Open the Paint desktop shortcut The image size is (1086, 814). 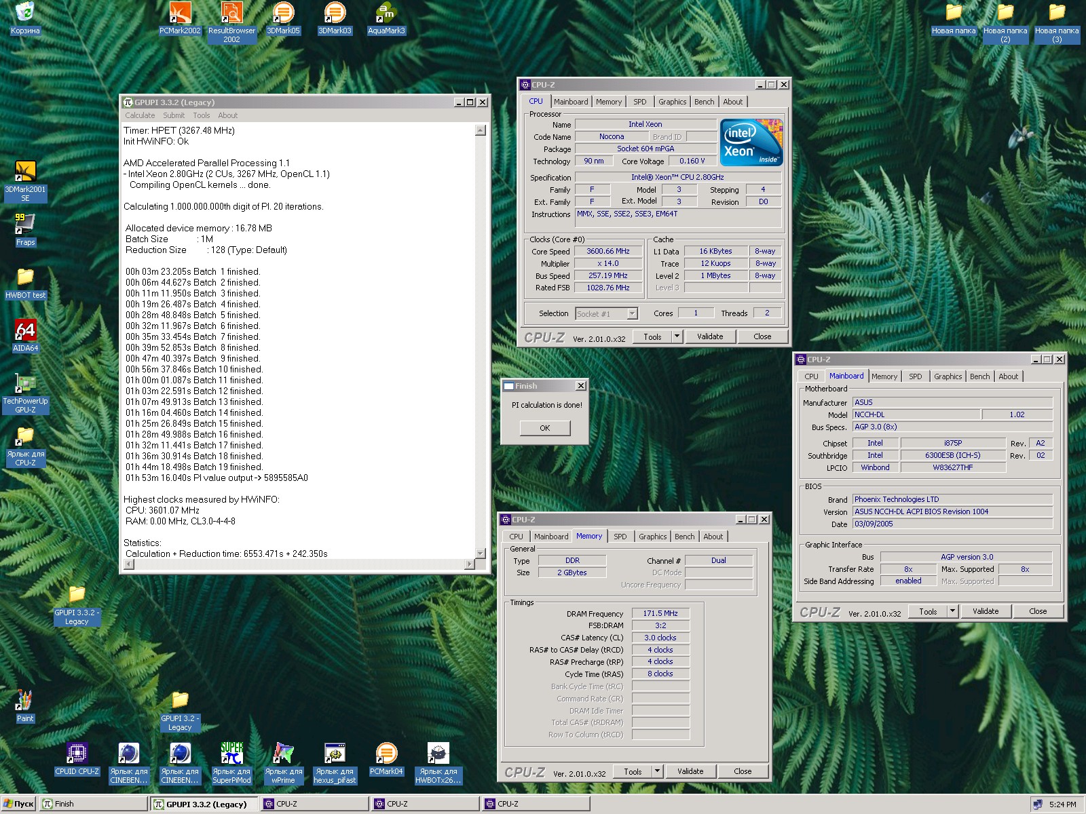25,705
